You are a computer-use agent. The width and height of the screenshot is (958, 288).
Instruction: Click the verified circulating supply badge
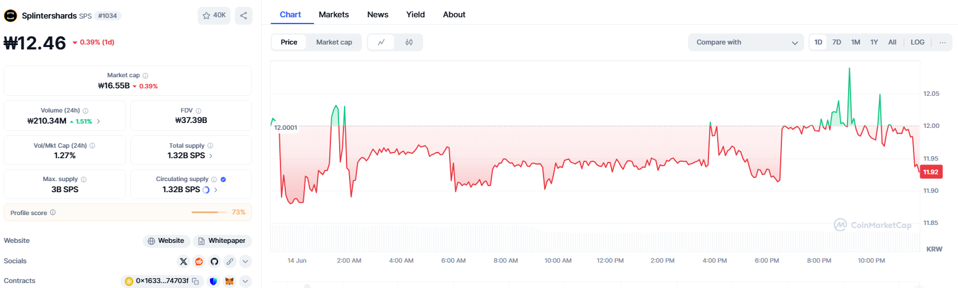(x=223, y=179)
